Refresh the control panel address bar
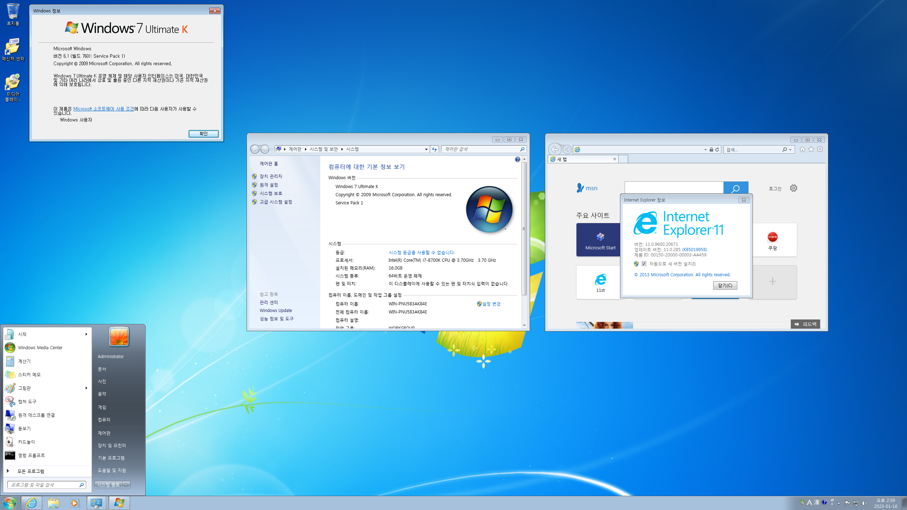Image resolution: width=907 pixels, height=510 pixels. click(434, 149)
